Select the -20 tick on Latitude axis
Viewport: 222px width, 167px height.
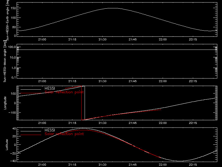coord(13,153)
